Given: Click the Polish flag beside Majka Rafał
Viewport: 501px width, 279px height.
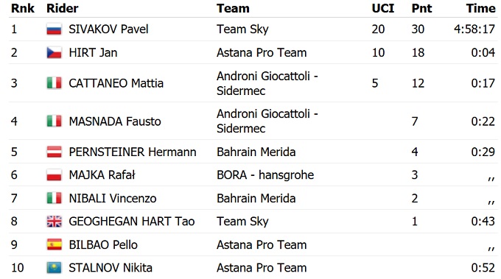Looking at the screenshot, I should (x=54, y=175).
